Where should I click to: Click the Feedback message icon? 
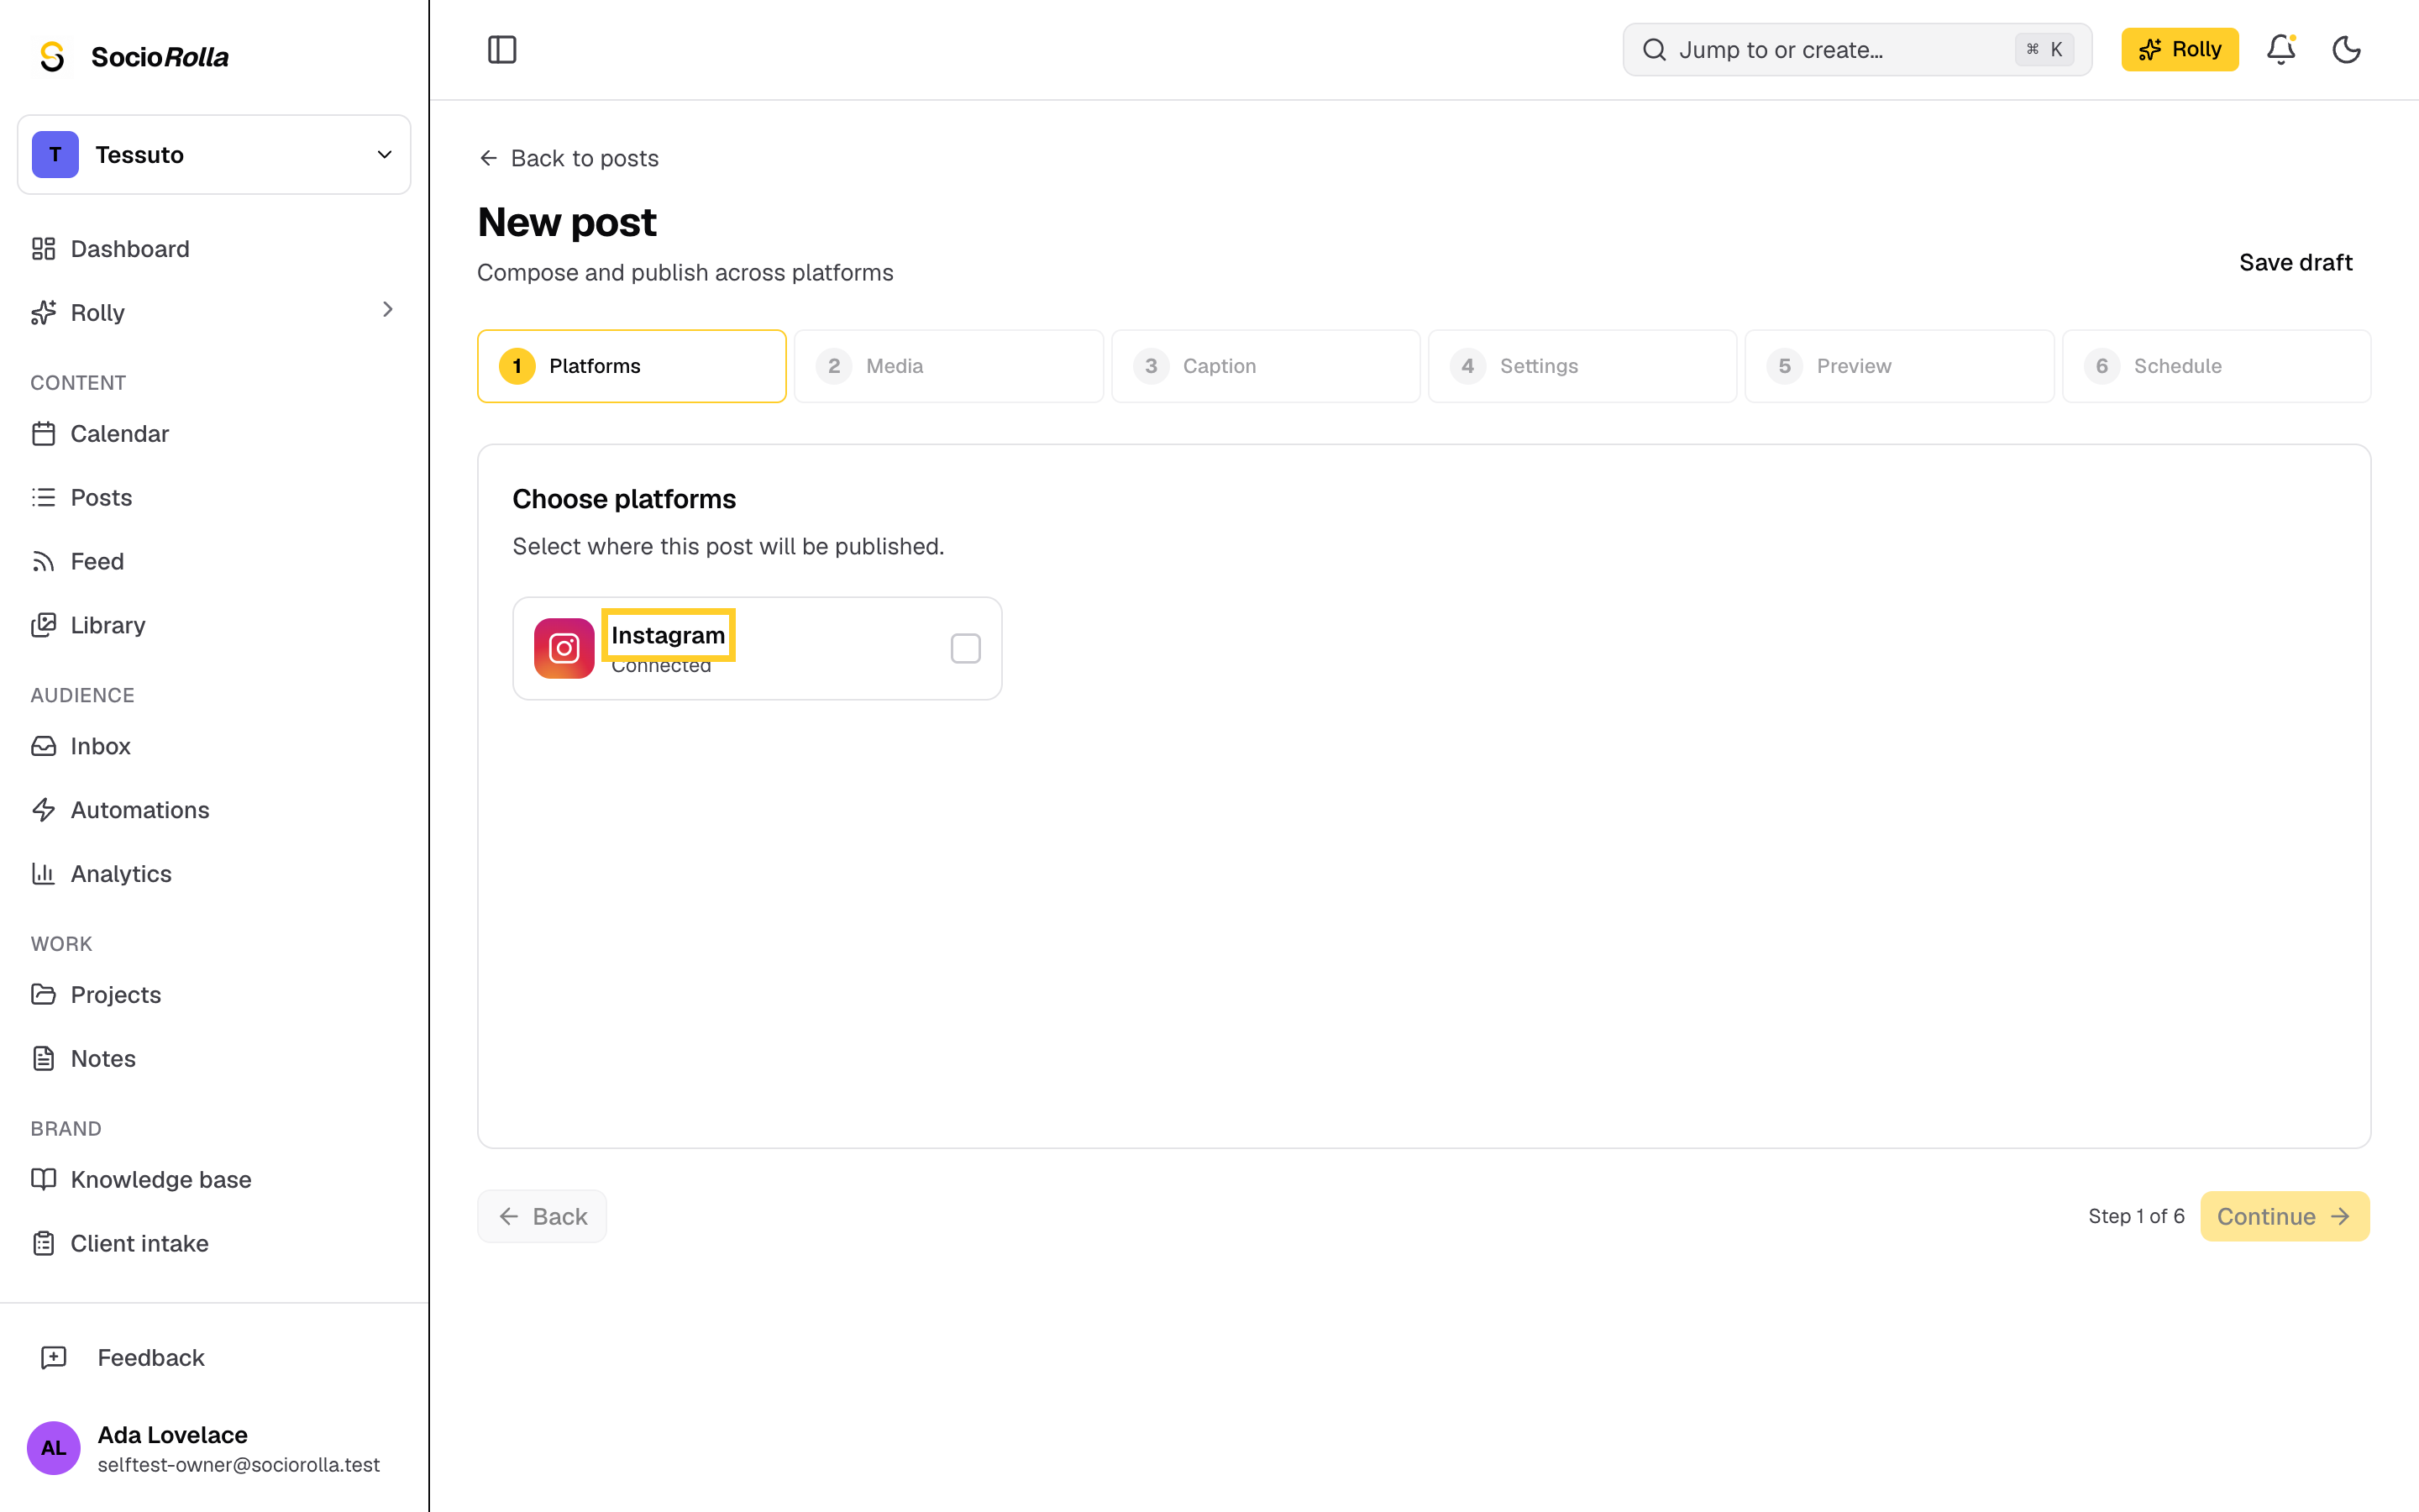click(54, 1357)
